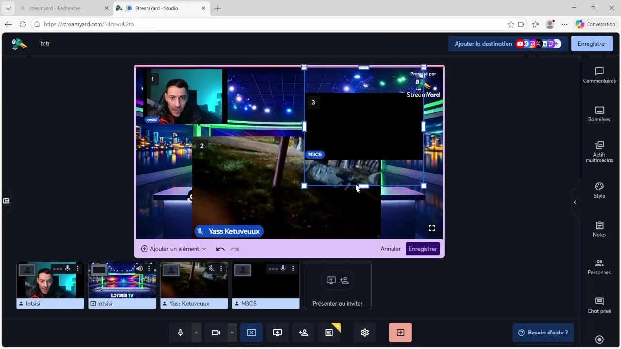Open the Notes panel

[x=599, y=229]
